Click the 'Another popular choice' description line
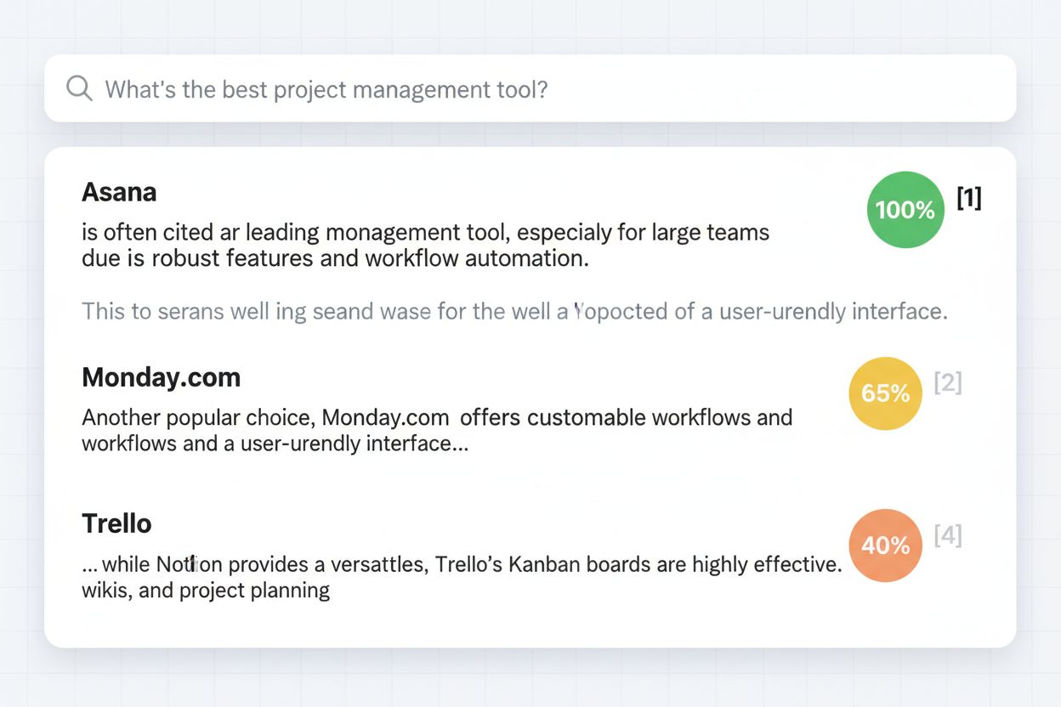The image size is (1061, 707). pos(437,417)
